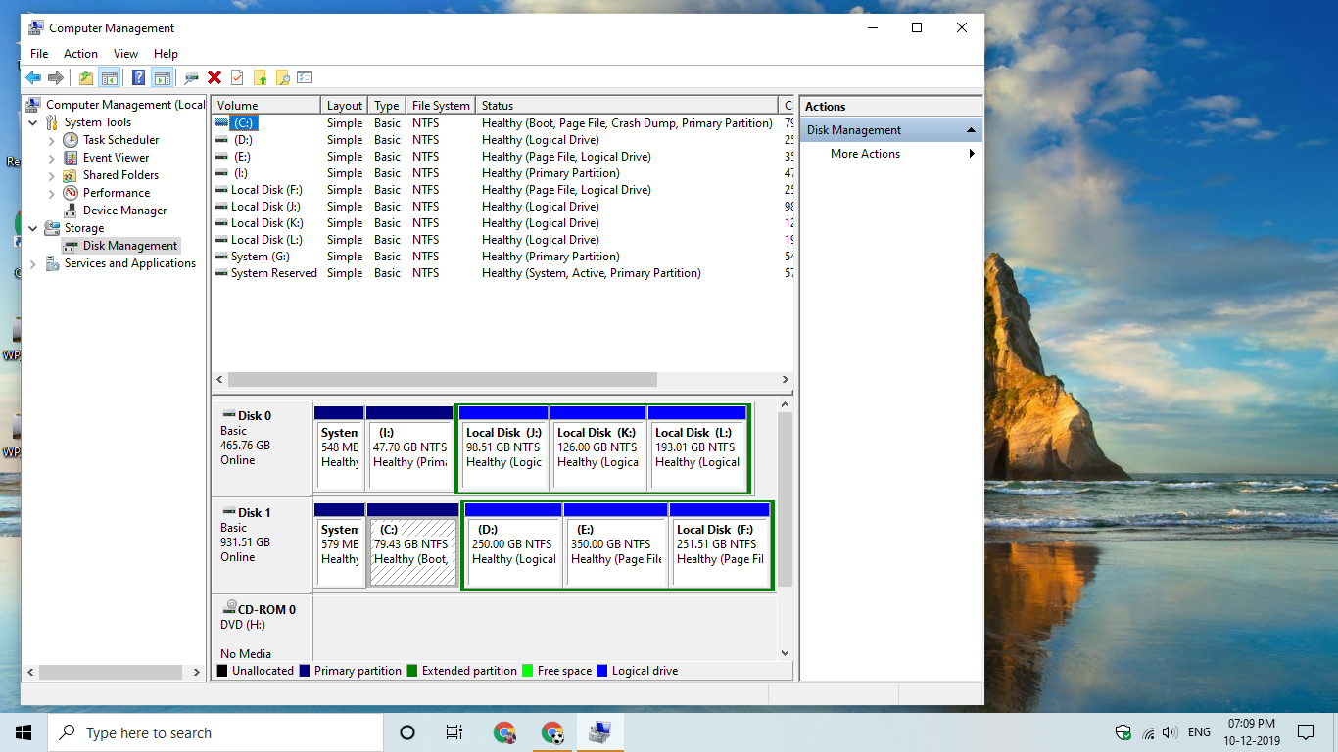Select Disk Management in the tree

click(x=130, y=246)
